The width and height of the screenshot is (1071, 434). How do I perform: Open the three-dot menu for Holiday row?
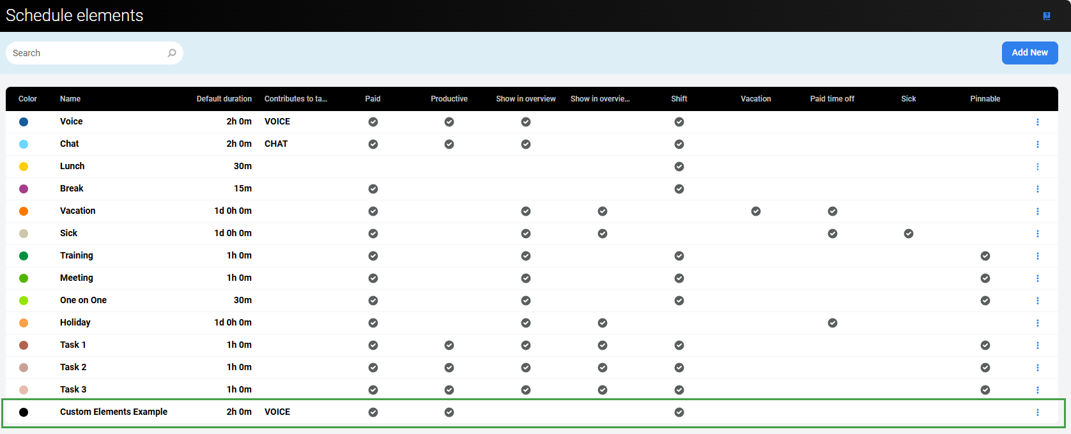(x=1037, y=323)
